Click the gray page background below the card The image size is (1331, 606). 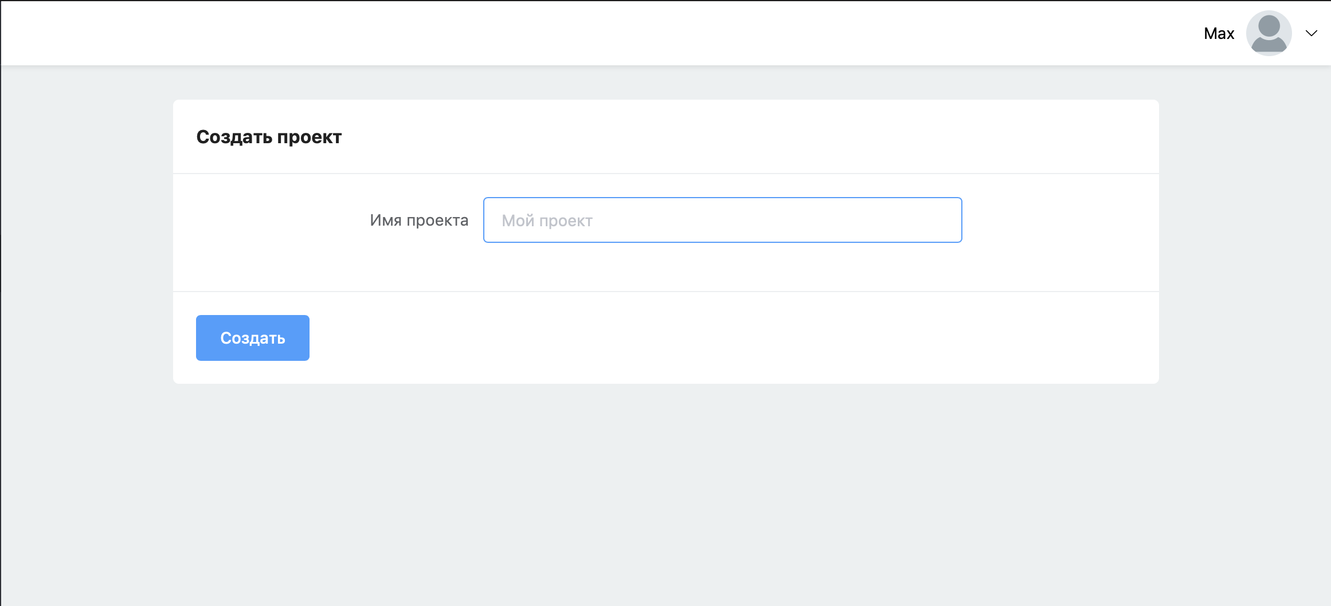click(665, 493)
